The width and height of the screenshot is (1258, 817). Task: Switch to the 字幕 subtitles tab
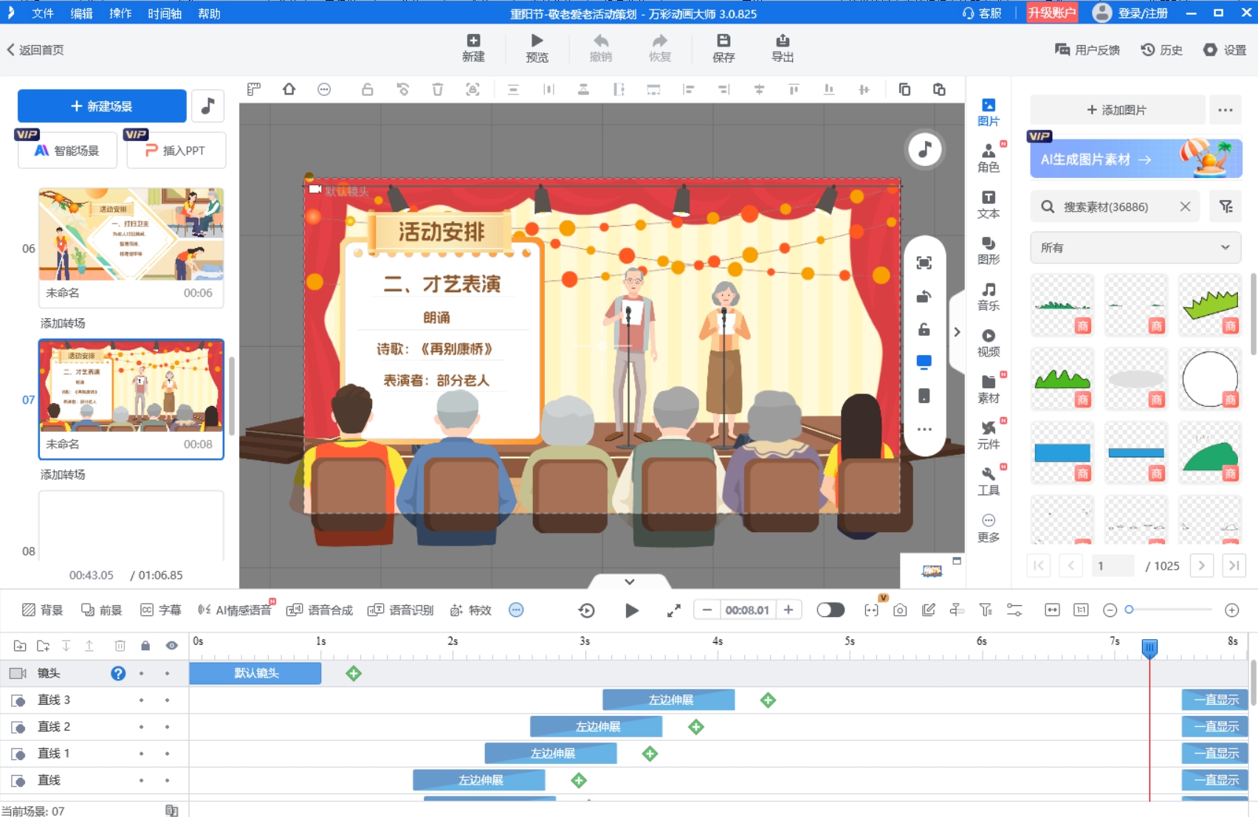(x=161, y=610)
